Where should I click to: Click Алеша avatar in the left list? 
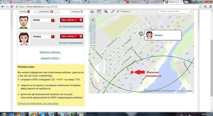[x=24, y=39]
